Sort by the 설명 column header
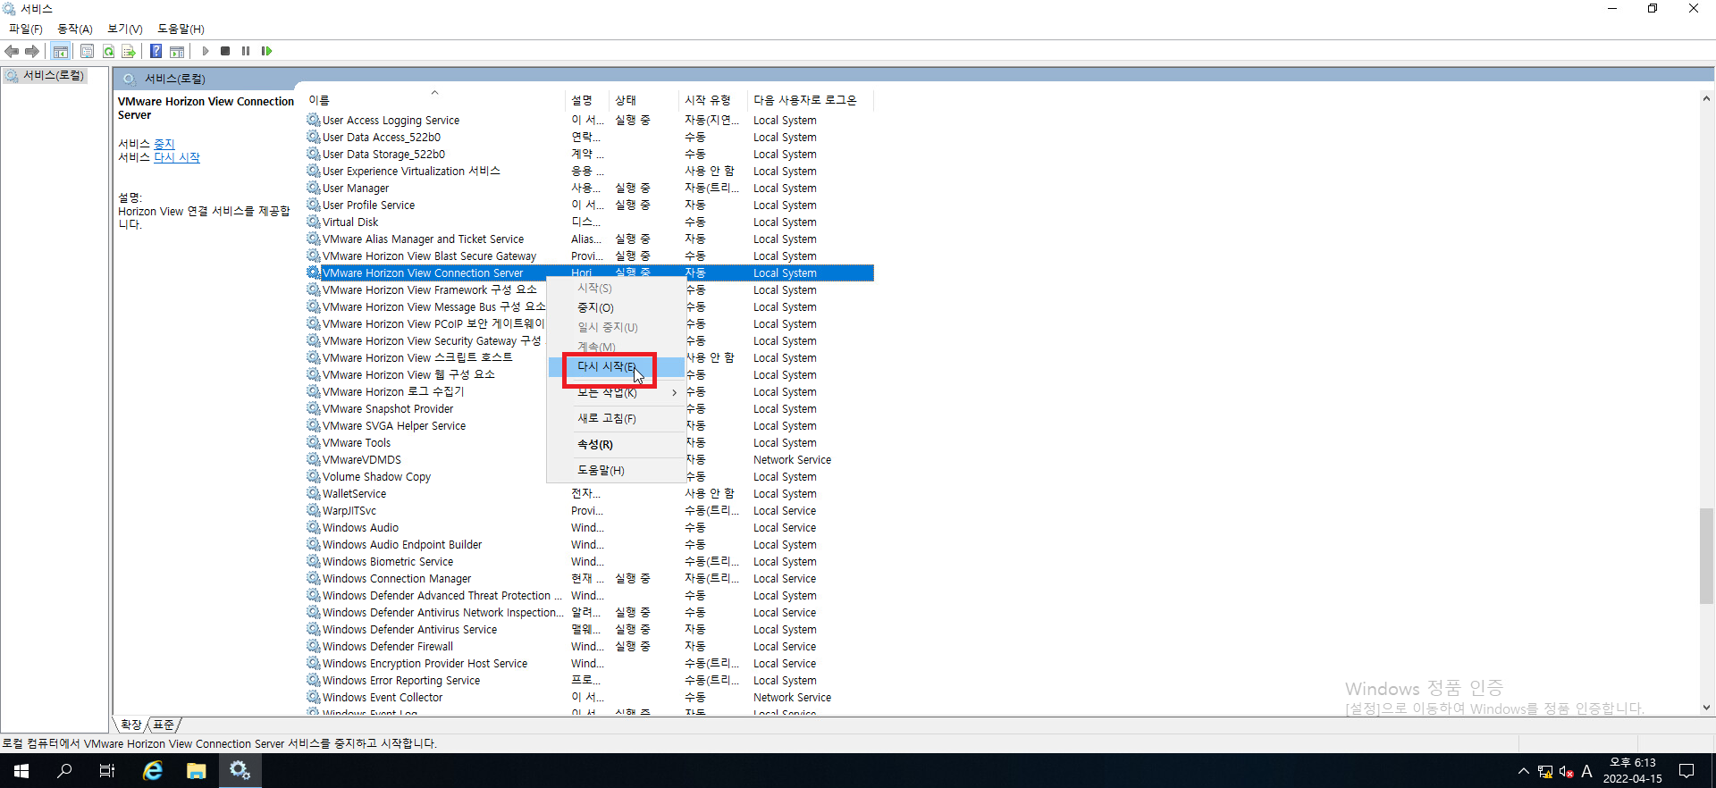This screenshot has height=788, width=1716. (x=588, y=100)
